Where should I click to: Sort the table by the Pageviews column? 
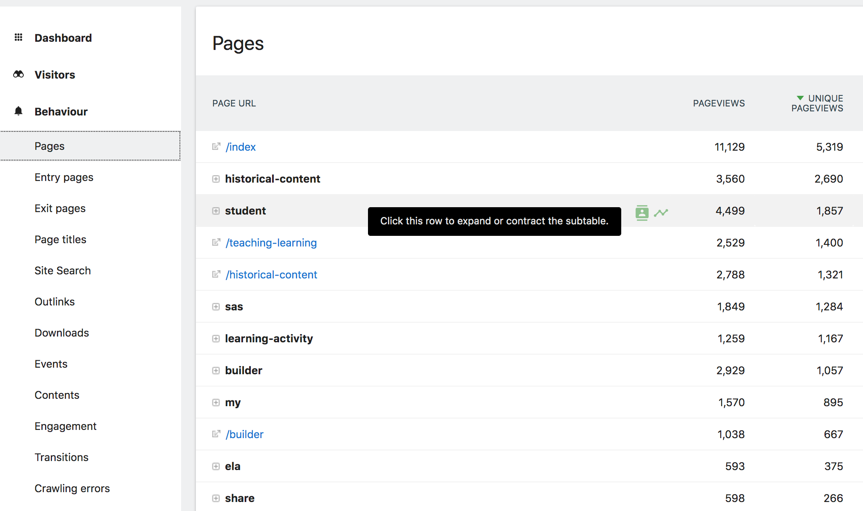coord(718,103)
